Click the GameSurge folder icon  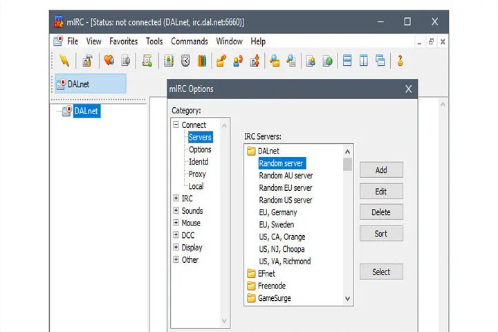(251, 298)
